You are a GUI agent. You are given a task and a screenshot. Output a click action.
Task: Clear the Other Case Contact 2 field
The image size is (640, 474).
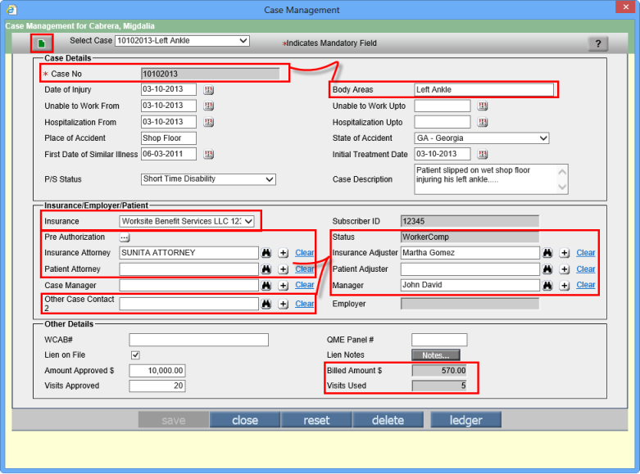pos(305,304)
